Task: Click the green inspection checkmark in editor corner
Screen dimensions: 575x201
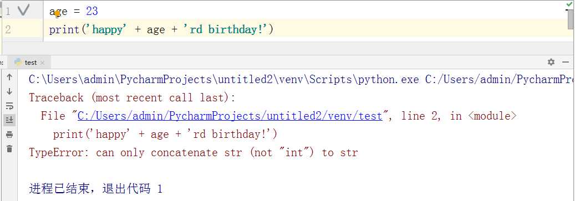Action: point(569,4)
